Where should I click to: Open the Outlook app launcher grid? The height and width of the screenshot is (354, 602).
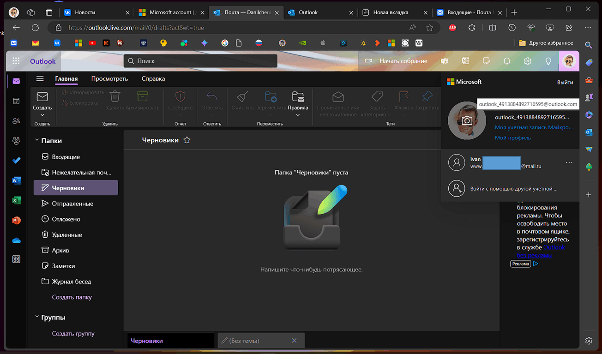[x=16, y=61]
